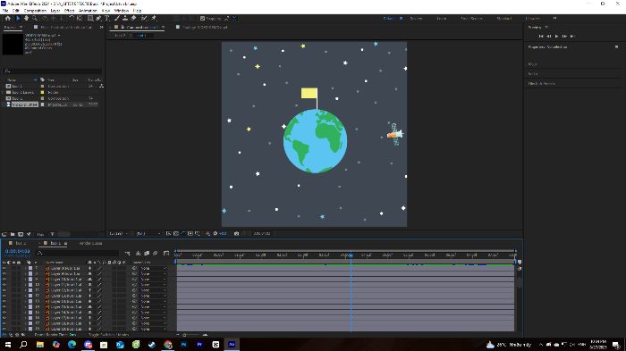Image resolution: width=626 pixels, height=351 pixels.
Task: Toggle the Motion Blur switch in timeline
Action: (x=155, y=254)
